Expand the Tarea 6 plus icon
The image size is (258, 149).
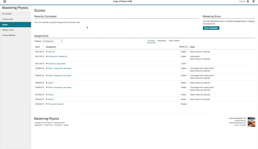[x=46, y=100]
